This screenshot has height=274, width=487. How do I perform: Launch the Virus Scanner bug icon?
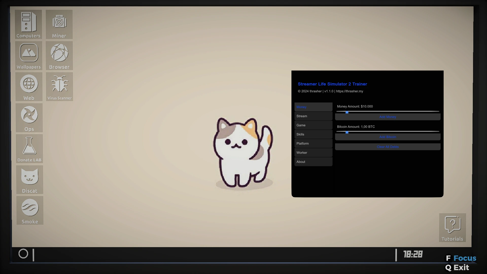point(60,87)
